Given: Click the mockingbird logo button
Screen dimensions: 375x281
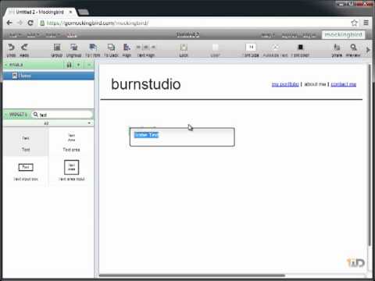Looking at the screenshot, I should 343,34.
